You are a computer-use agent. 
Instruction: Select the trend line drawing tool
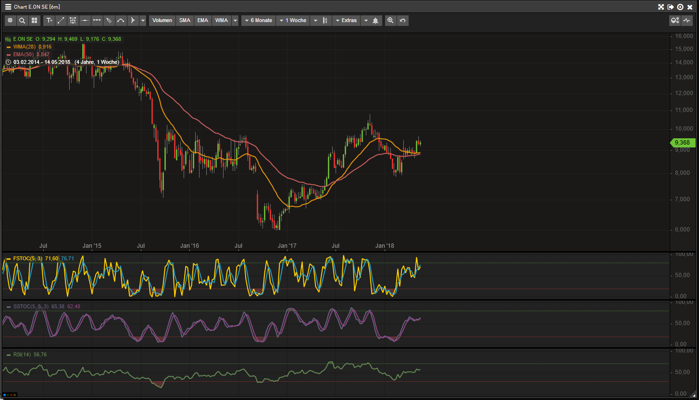point(61,21)
